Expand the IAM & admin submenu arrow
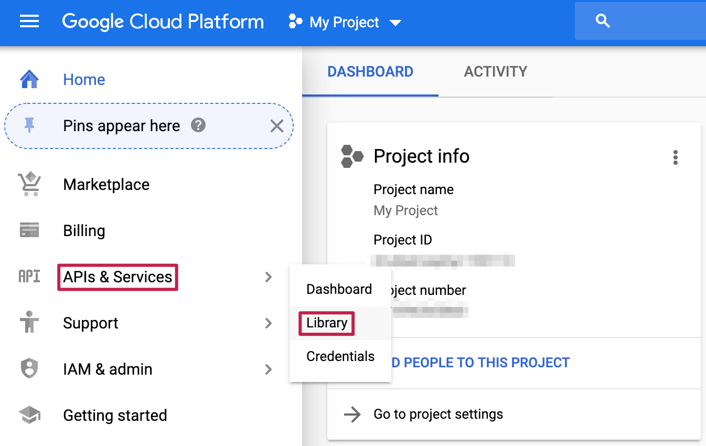Image resolution: width=706 pixels, height=446 pixels. pos(269,369)
